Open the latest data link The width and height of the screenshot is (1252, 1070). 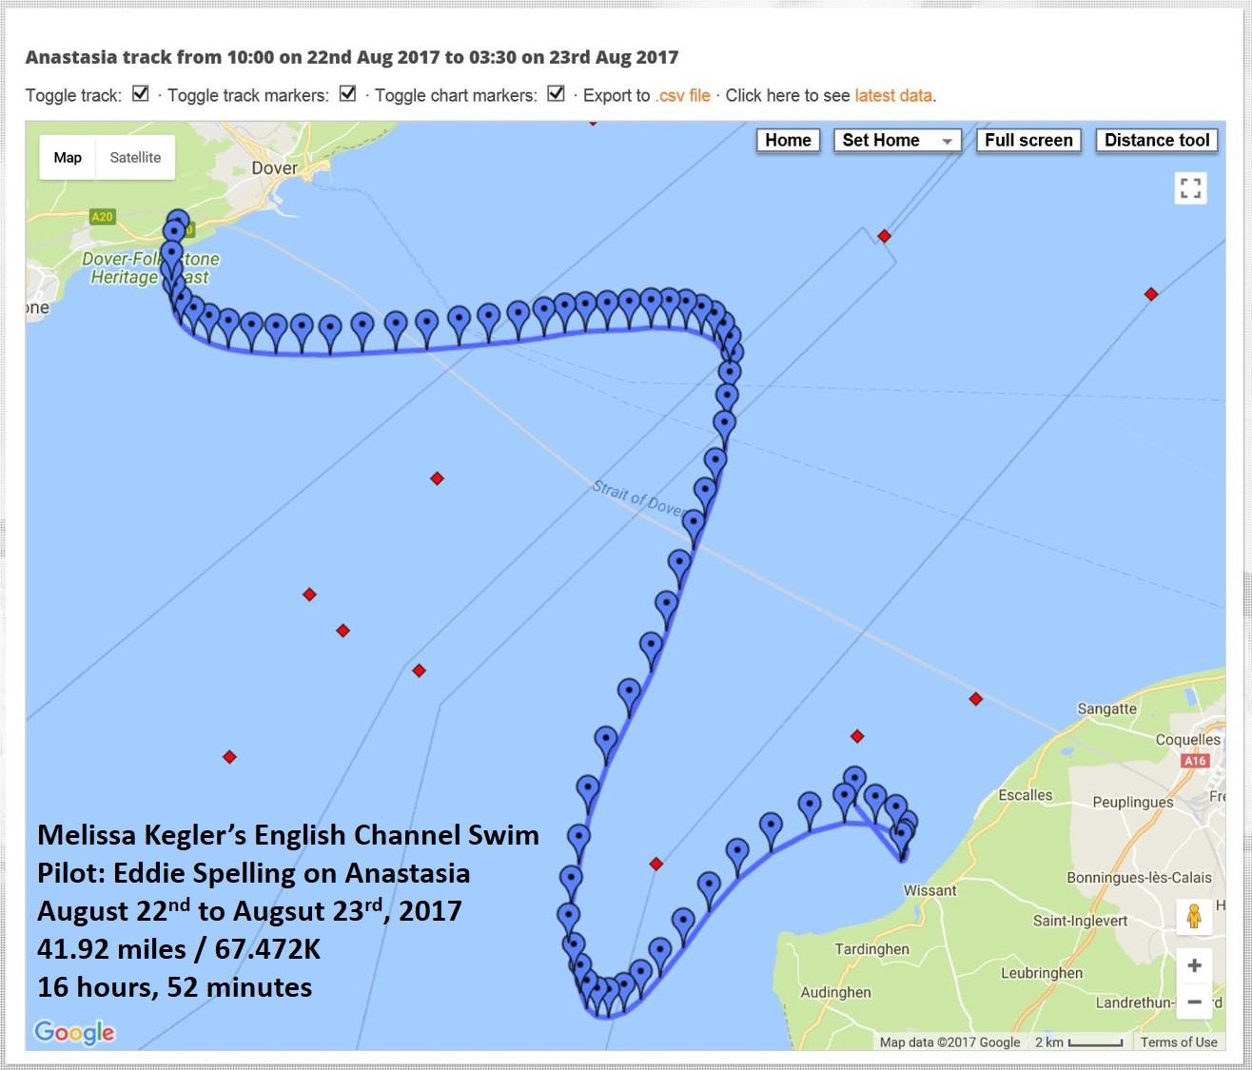pos(893,96)
